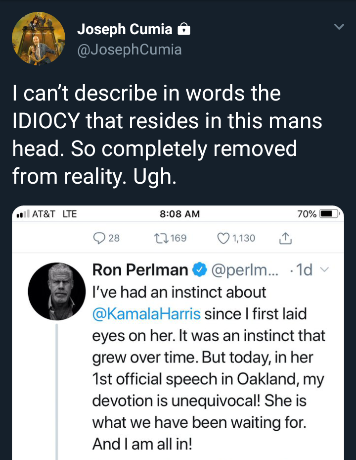Click the tweet text about IDIOCY
Image resolution: width=356 pixels, height=460 pixels.
[167, 135]
